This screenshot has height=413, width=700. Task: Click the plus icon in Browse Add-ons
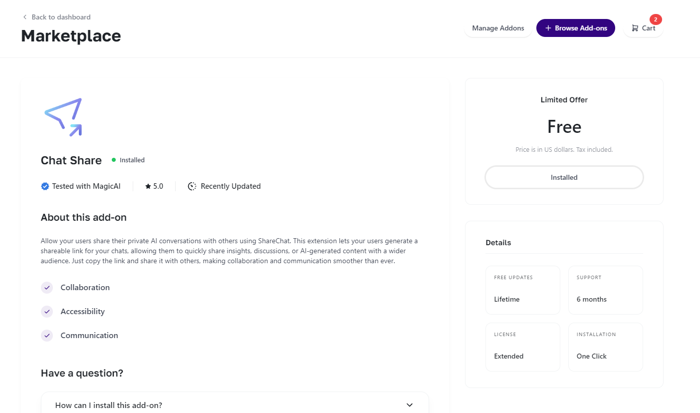(548, 28)
